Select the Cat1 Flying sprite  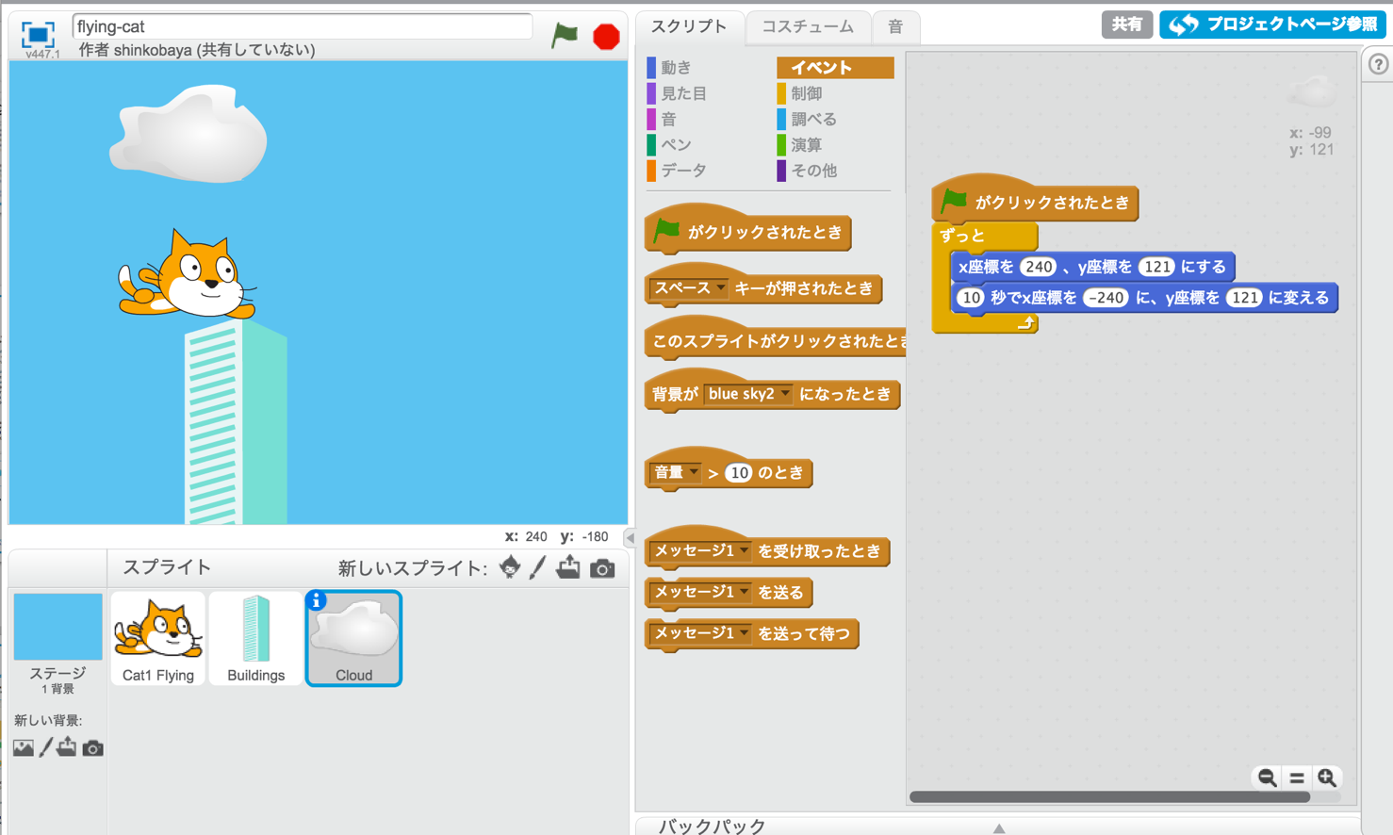tap(158, 638)
